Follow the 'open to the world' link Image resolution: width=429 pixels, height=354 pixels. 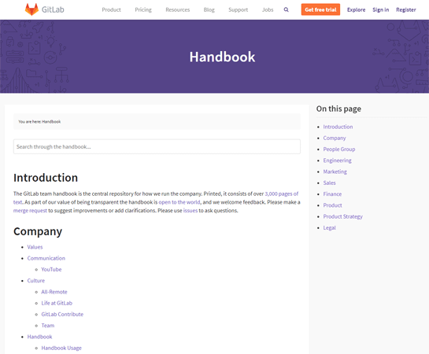[x=179, y=202]
